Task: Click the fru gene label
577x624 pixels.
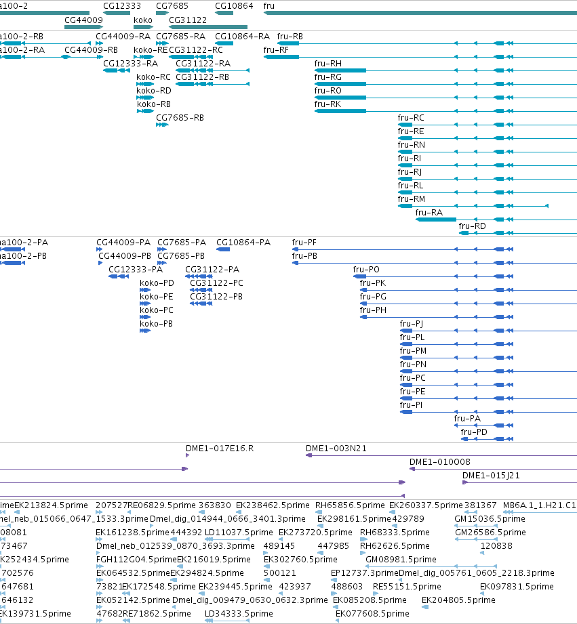Action: (268, 6)
